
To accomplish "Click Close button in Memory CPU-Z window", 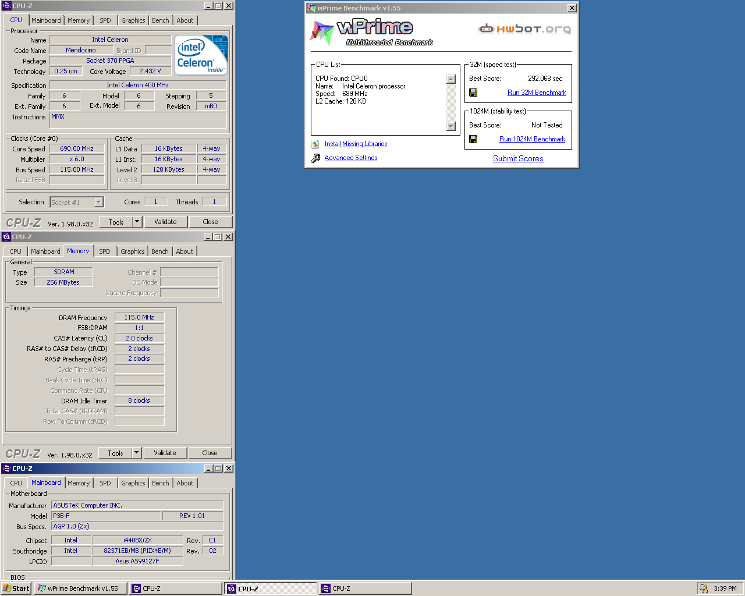I will pyautogui.click(x=210, y=453).
